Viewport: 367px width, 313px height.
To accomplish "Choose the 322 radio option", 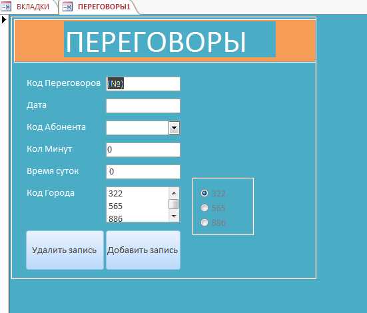I will 204,193.
